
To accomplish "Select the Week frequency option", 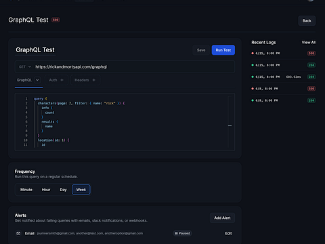I will tap(81, 190).
